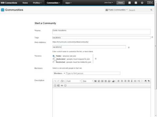Open the text color dropdown in editor
The image size is (157, 117).
[110, 81]
